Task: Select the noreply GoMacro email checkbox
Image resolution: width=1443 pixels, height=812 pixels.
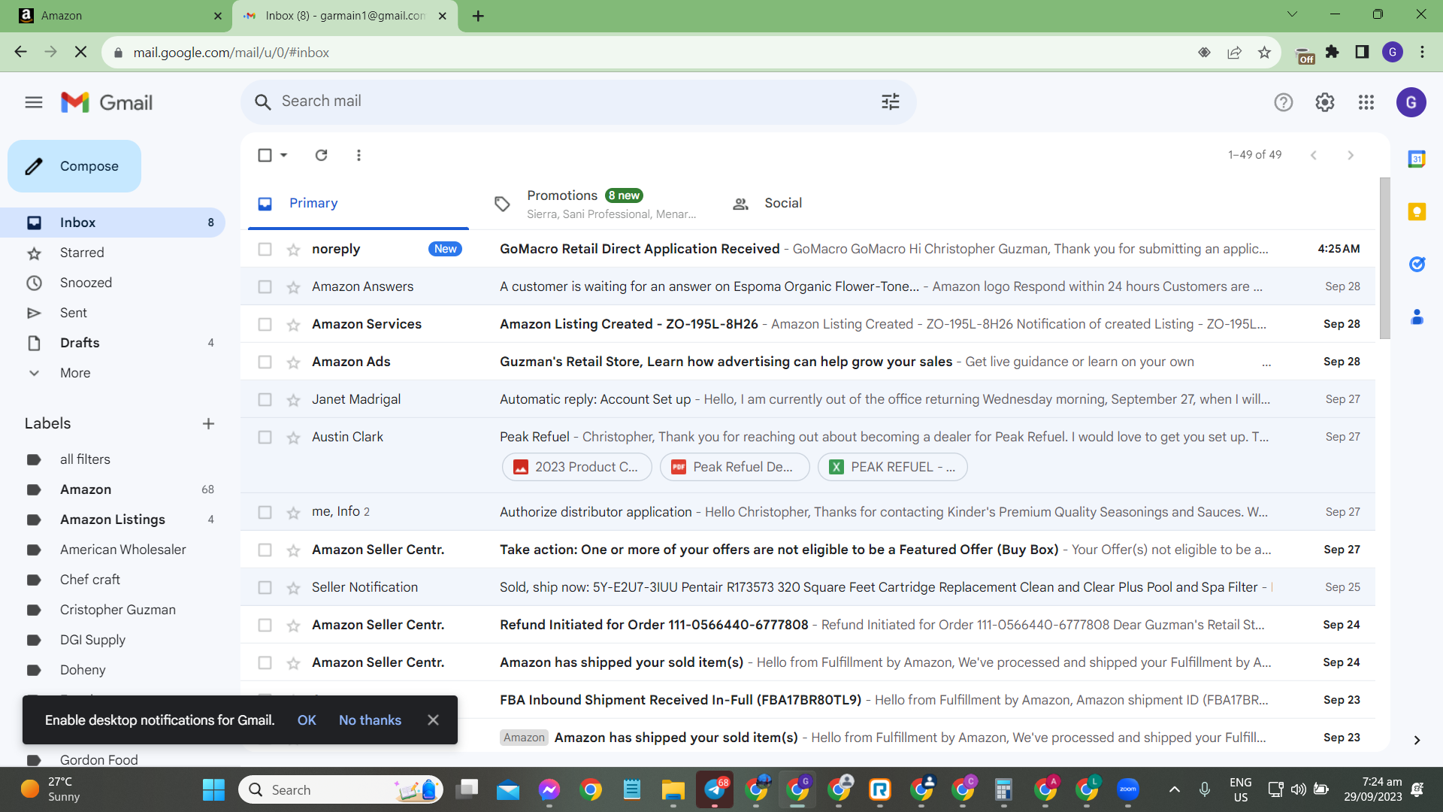Action: (265, 249)
